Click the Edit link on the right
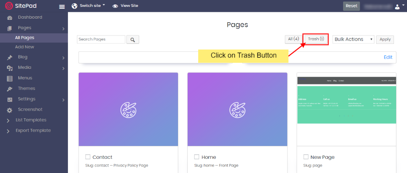The width and height of the screenshot is (407, 173). (388, 57)
